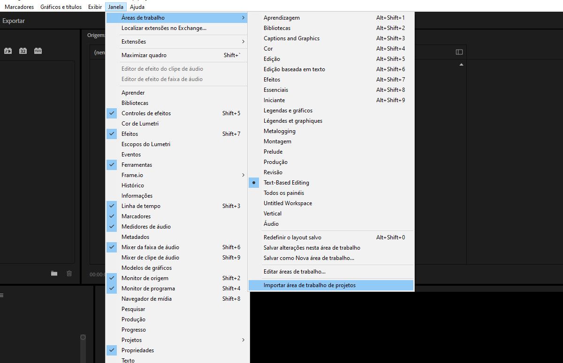Choose Redefinir o layout salvo
Viewport: 563px width, 363px height.
[331, 237]
